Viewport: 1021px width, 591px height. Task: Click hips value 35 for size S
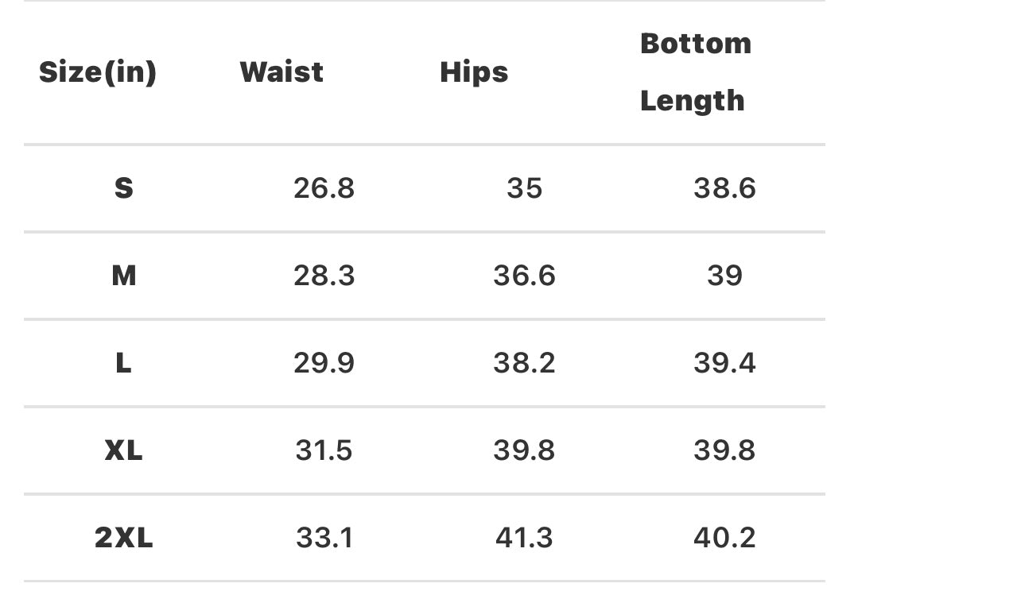click(x=524, y=188)
